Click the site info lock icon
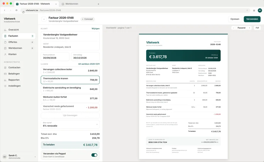Image resolution: width=264 pixels, height=162 pixels. (23, 12)
